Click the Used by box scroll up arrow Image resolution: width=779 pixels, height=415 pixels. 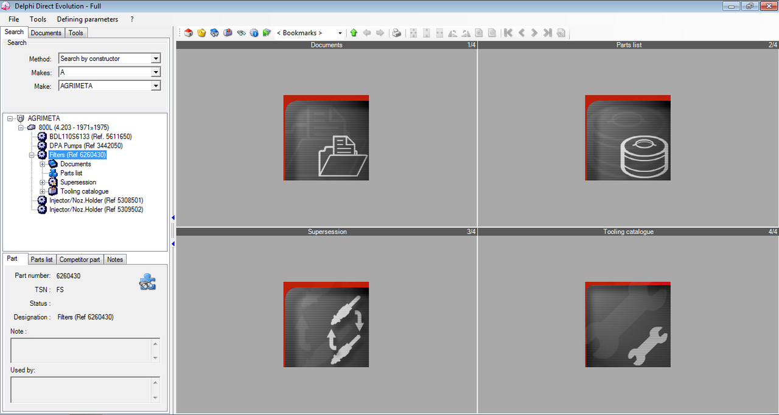click(155, 382)
